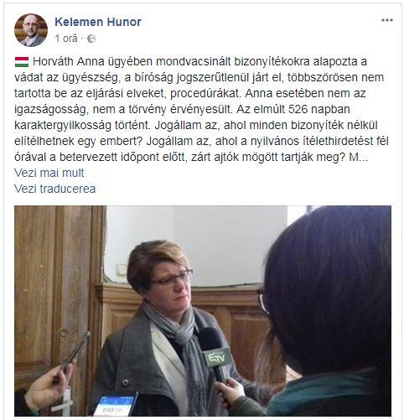Expand post text with "Vezi mai mult"
This screenshot has height=420, width=404.
pyautogui.click(x=49, y=173)
